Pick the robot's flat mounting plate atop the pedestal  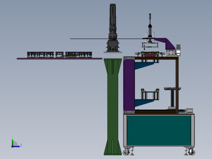pyautogui.click(x=113, y=52)
